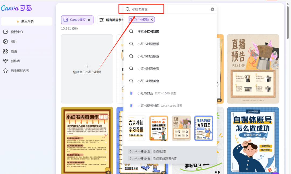This screenshot has width=291, height=174.
Task: Click the sliders icon on 所有筛选条件
Action: click(x=102, y=20)
